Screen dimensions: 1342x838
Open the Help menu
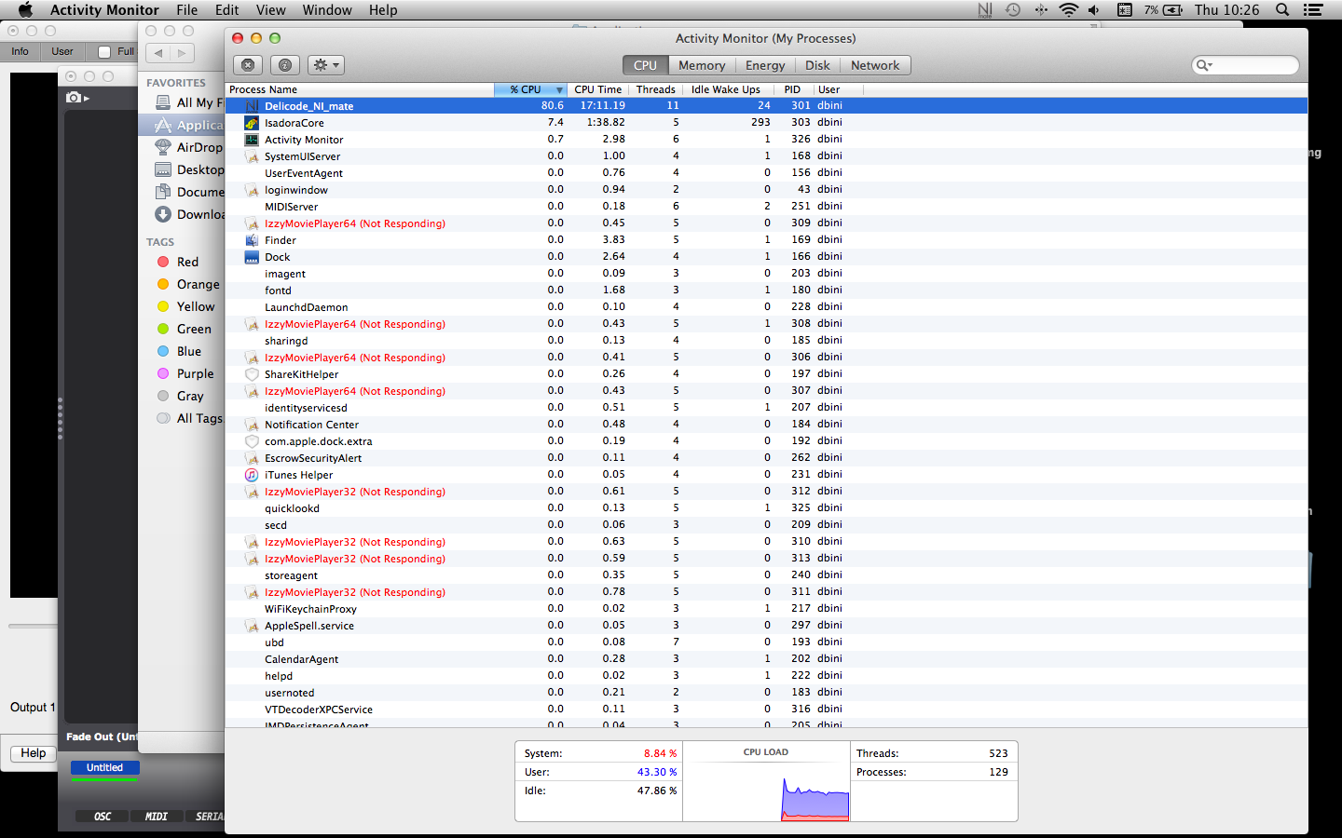(383, 10)
